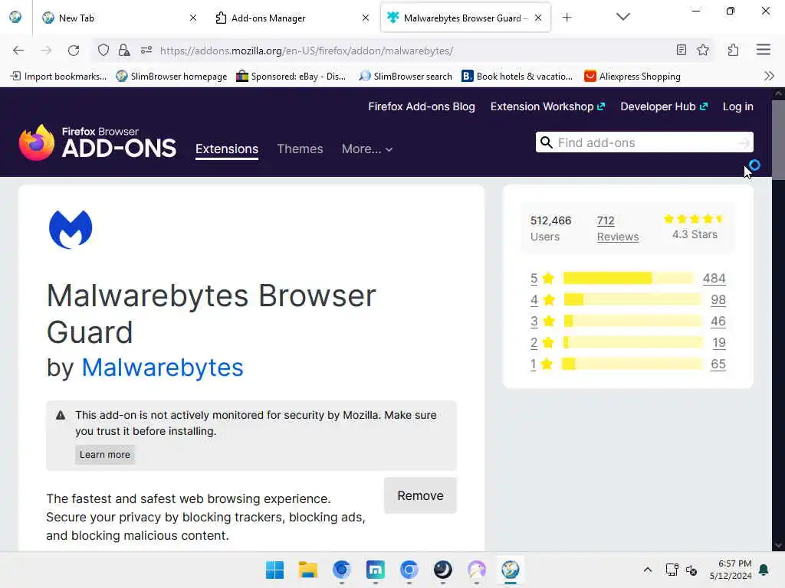Open the tracking protection shield icon

tap(103, 50)
